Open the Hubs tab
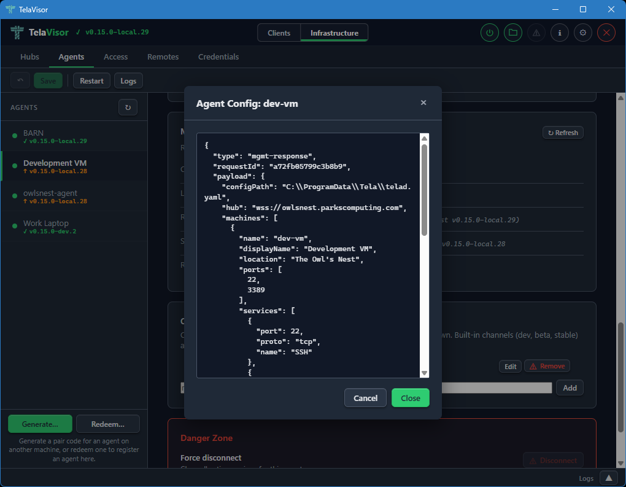Image resolution: width=626 pixels, height=487 pixels. pos(29,56)
